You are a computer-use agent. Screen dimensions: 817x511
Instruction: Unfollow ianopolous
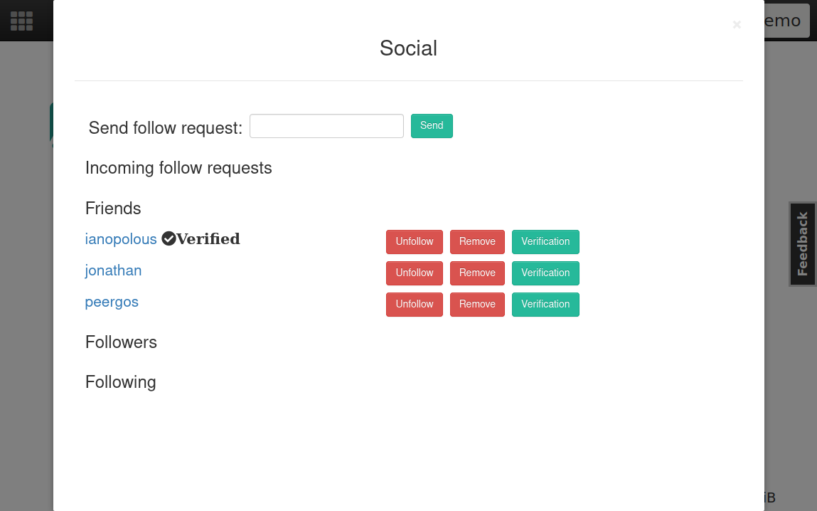click(x=415, y=242)
